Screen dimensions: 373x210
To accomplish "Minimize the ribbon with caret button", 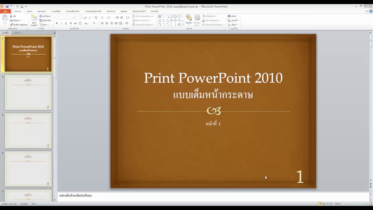I will coord(367,11).
